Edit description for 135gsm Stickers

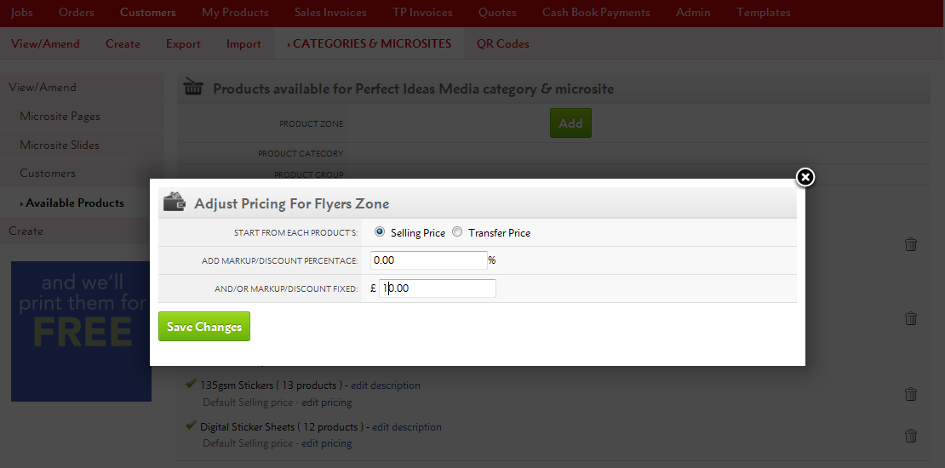point(386,385)
